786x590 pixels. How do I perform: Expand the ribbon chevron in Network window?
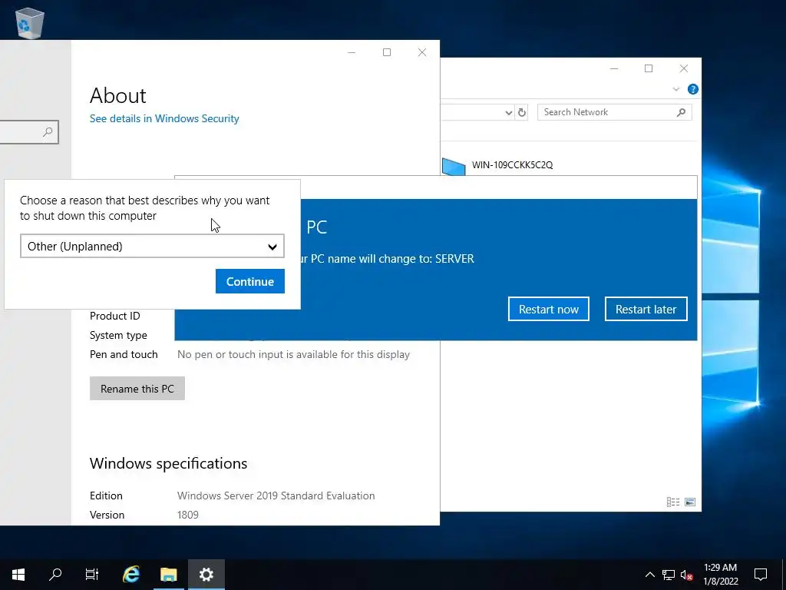point(675,89)
